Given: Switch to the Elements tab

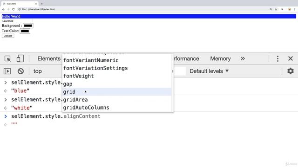Looking at the screenshot, I should click(49, 59).
